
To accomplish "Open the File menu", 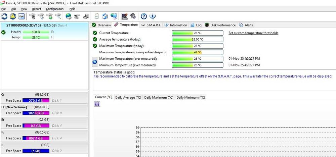I will pos(3,9).
